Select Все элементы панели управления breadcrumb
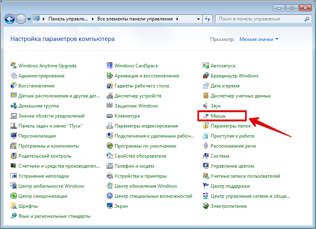Viewport: 316px width, 229px height. pyautogui.click(x=135, y=19)
